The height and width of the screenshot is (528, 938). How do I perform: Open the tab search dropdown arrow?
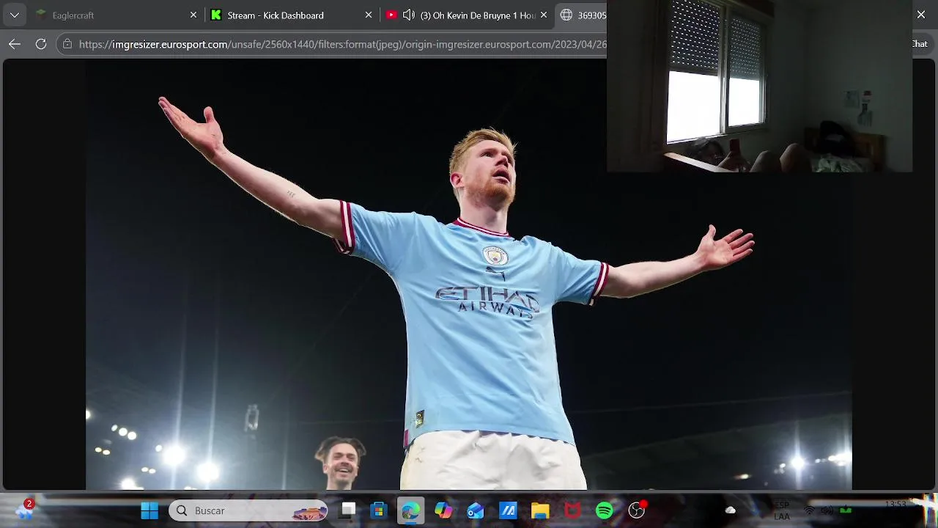(15, 15)
